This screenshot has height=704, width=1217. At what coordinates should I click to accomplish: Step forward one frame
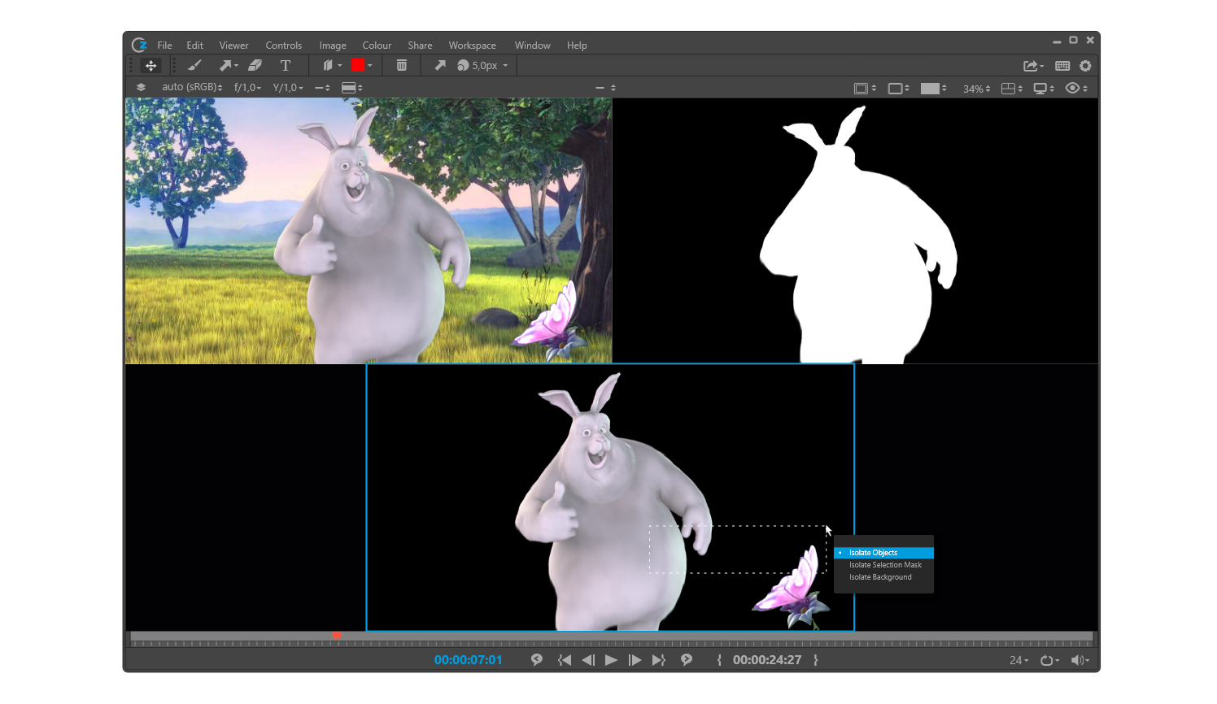click(x=635, y=660)
